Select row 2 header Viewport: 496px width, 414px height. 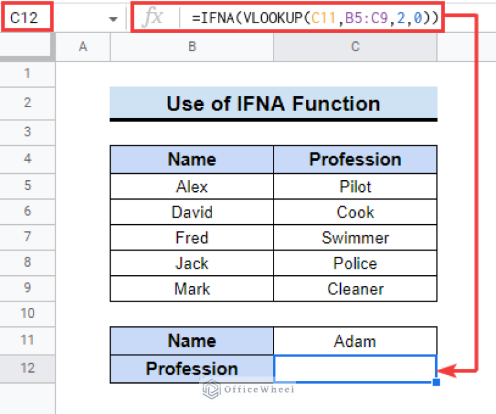27,103
